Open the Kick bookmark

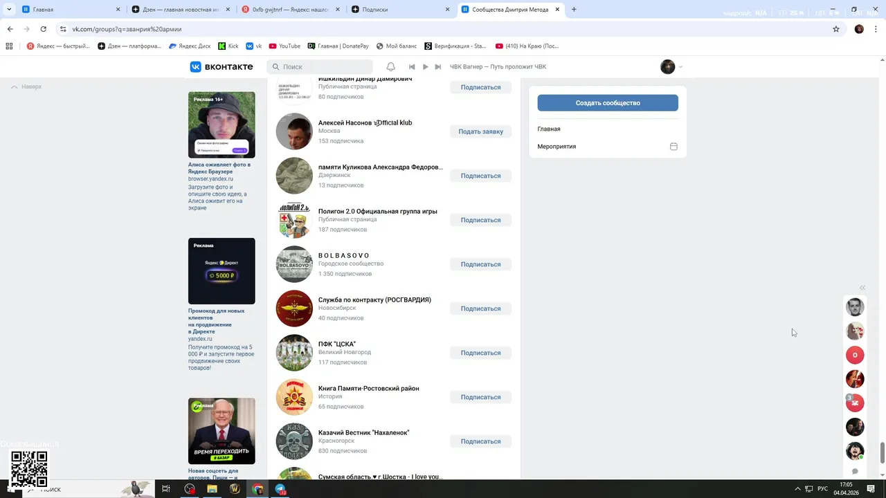click(x=228, y=46)
